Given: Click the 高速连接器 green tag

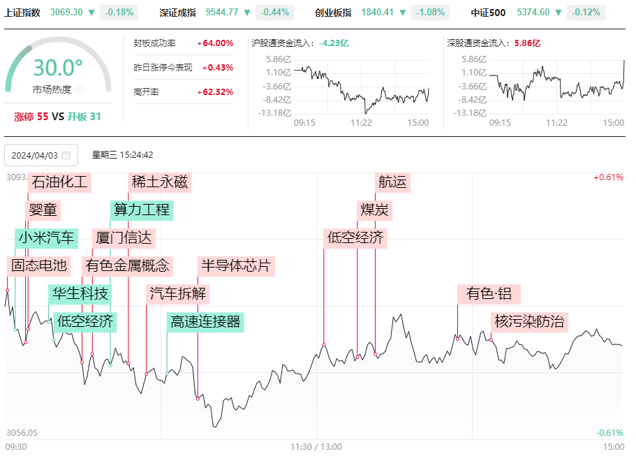Looking at the screenshot, I should 205,322.
